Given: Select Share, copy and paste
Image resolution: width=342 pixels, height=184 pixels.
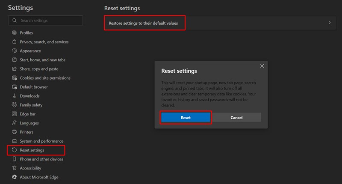Looking at the screenshot, I should (x=39, y=69).
